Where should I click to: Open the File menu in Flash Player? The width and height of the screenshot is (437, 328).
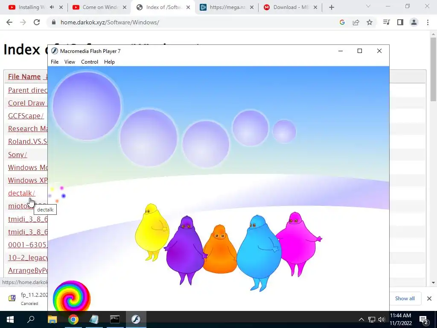point(55,62)
